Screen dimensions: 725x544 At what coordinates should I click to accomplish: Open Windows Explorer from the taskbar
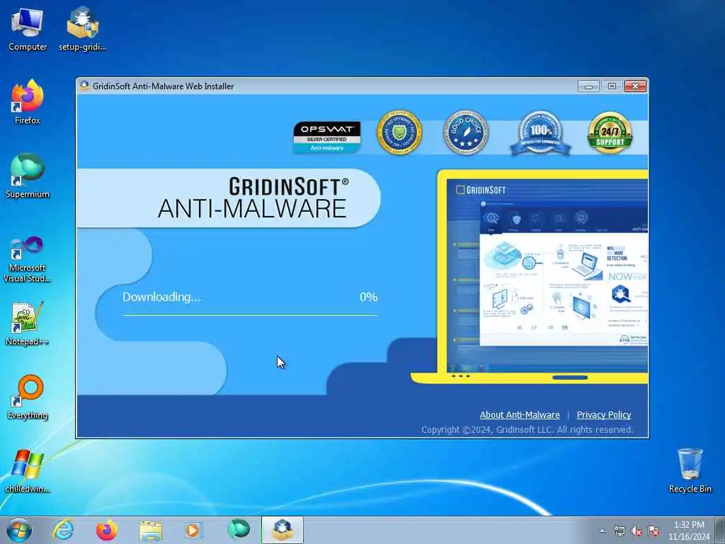tap(151, 531)
